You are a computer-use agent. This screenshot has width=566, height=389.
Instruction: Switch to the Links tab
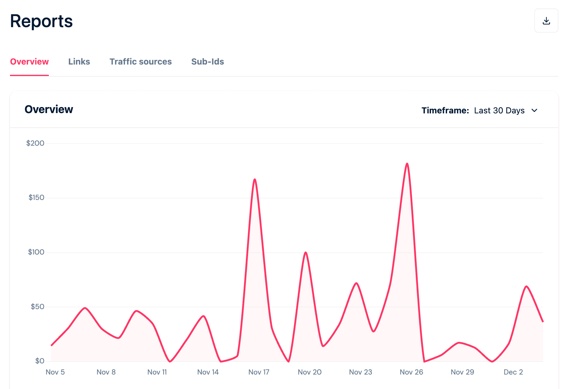(79, 62)
